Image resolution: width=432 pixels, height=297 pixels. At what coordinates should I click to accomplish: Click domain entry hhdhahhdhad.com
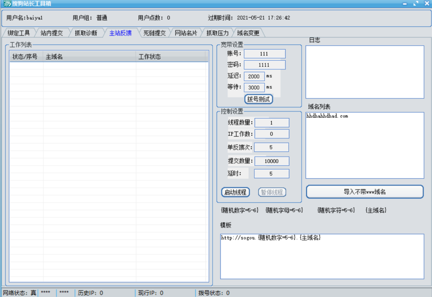(x=327, y=116)
